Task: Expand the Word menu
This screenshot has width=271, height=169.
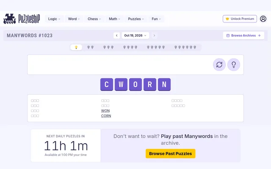Action: (74, 19)
